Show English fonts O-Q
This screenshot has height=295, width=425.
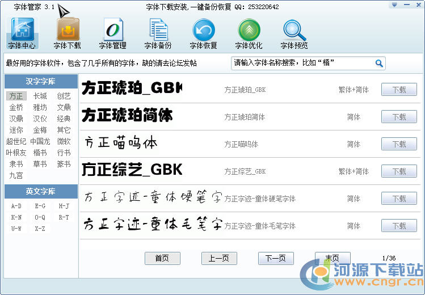coord(40,217)
